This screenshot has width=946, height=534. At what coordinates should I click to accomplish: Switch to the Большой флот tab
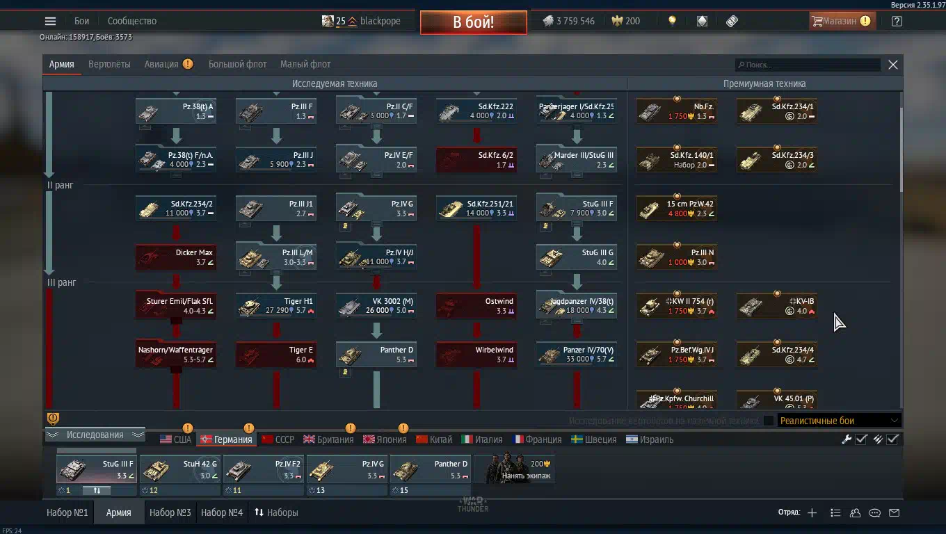coord(237,64)
